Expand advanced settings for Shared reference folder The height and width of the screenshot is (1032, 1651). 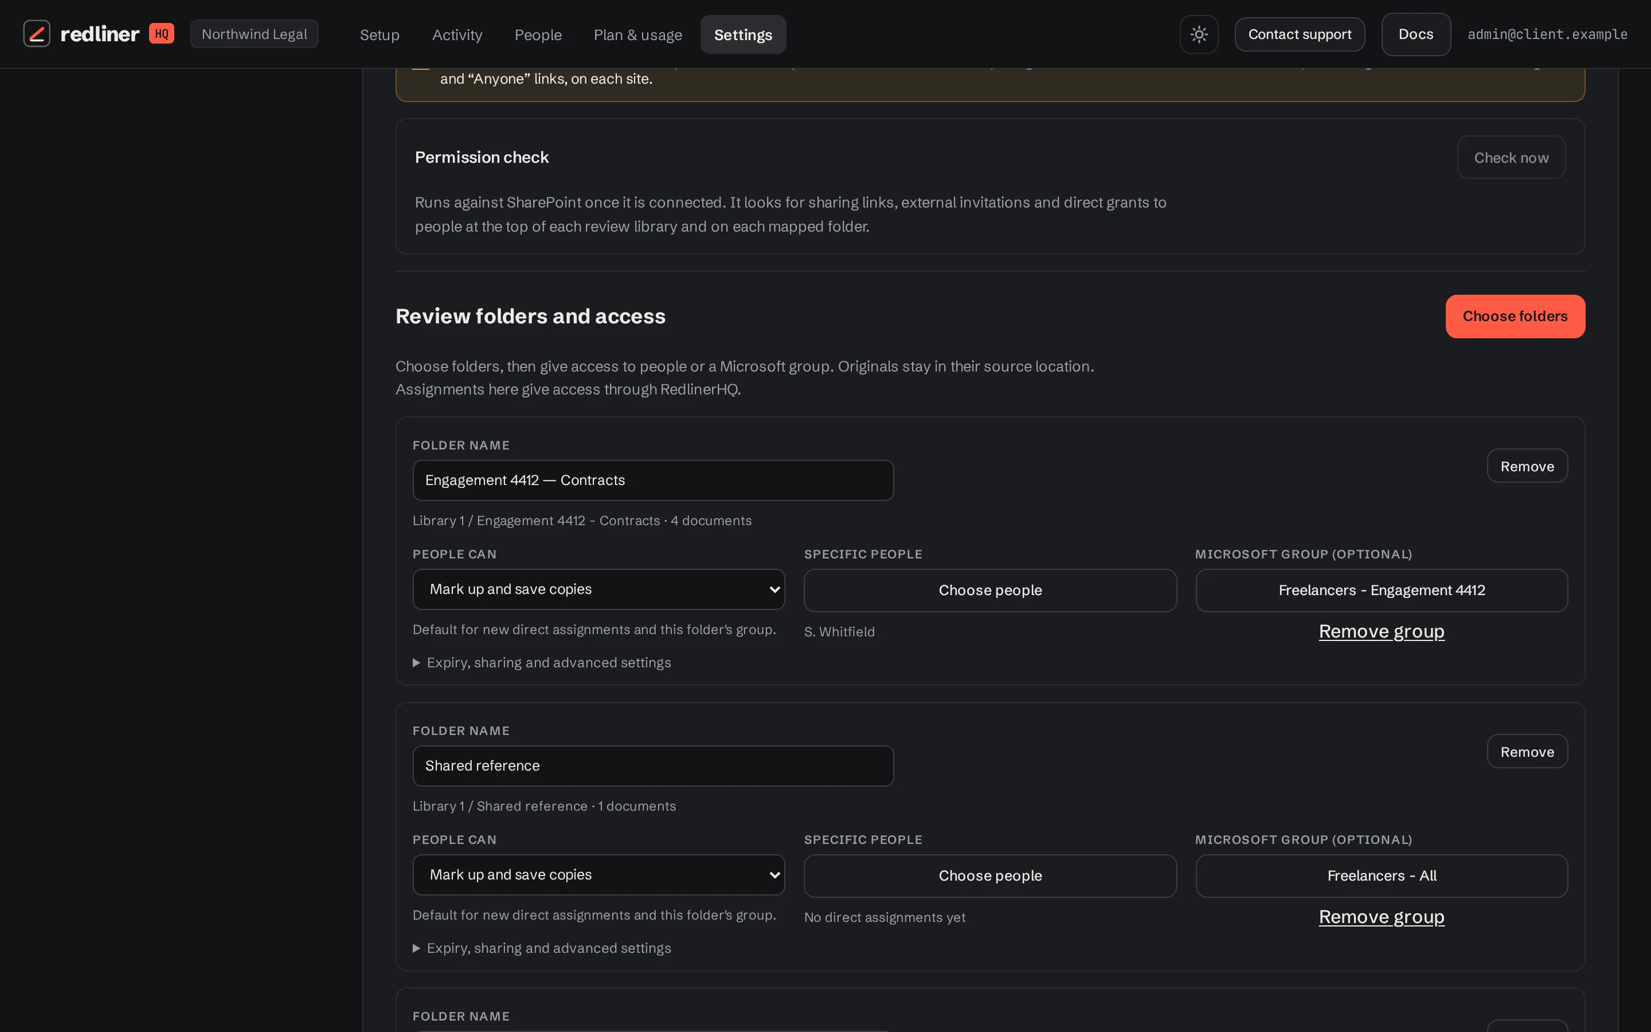coord(542,948)
